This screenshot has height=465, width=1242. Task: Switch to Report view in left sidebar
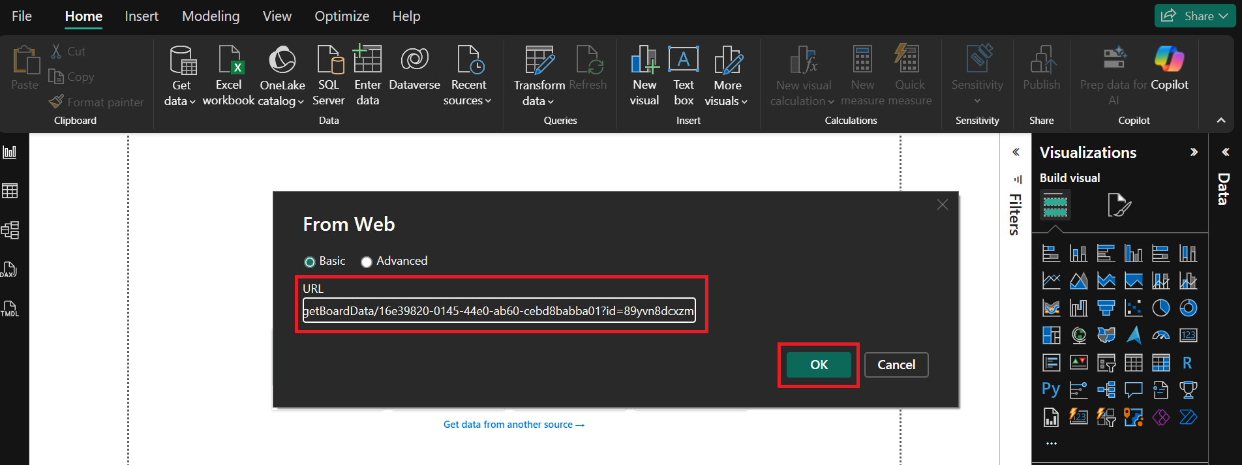coord(10,152)
